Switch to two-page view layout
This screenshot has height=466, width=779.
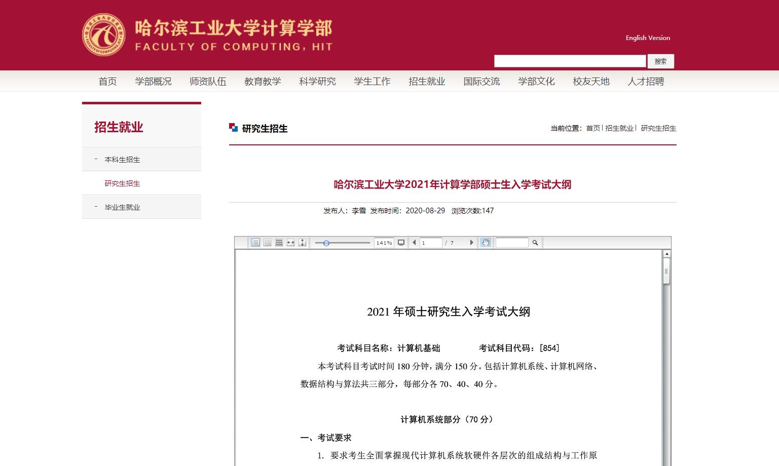click(x=267, y=243)
